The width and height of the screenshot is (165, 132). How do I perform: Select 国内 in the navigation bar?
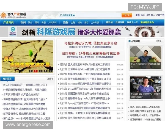[x=30, y=23]
